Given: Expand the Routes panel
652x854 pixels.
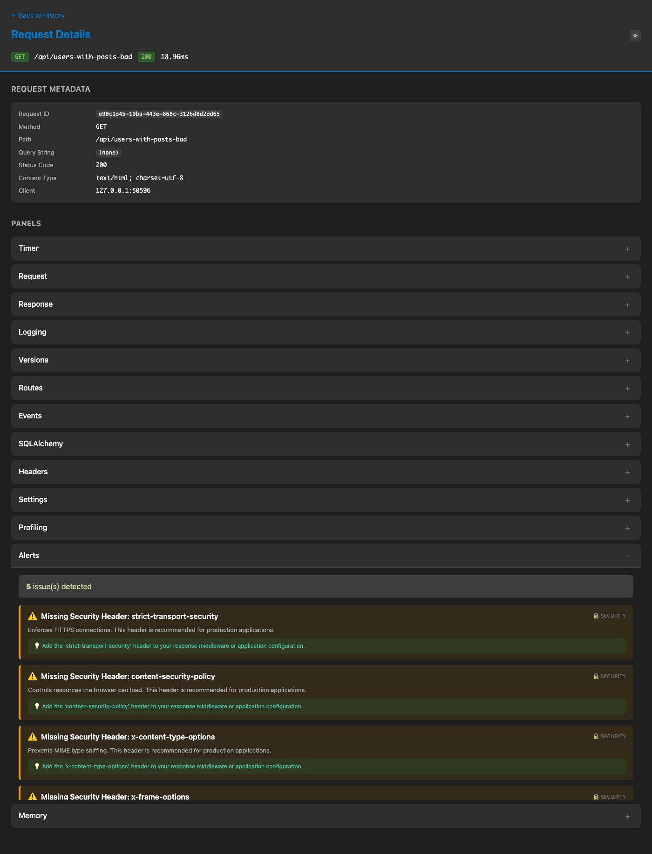Looking at the screenshot, I should [31, 388].
